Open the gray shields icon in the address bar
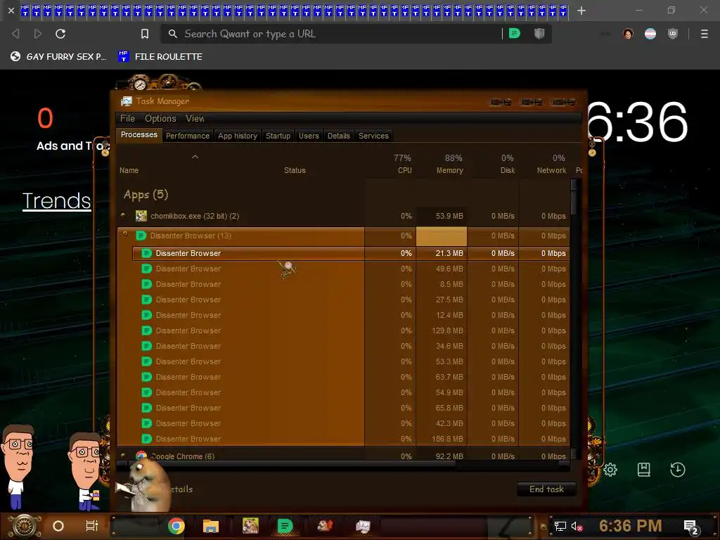 (539, 33)
